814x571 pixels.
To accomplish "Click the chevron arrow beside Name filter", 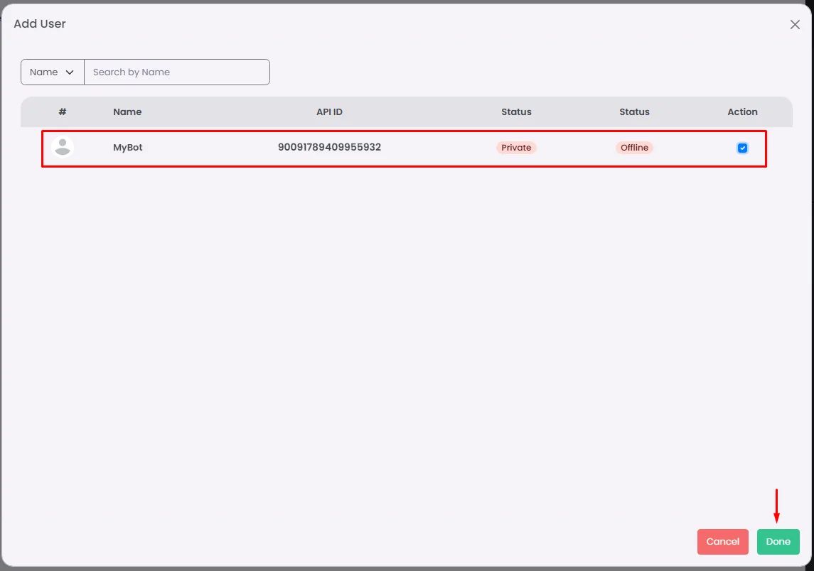I will tap(70, 72).
